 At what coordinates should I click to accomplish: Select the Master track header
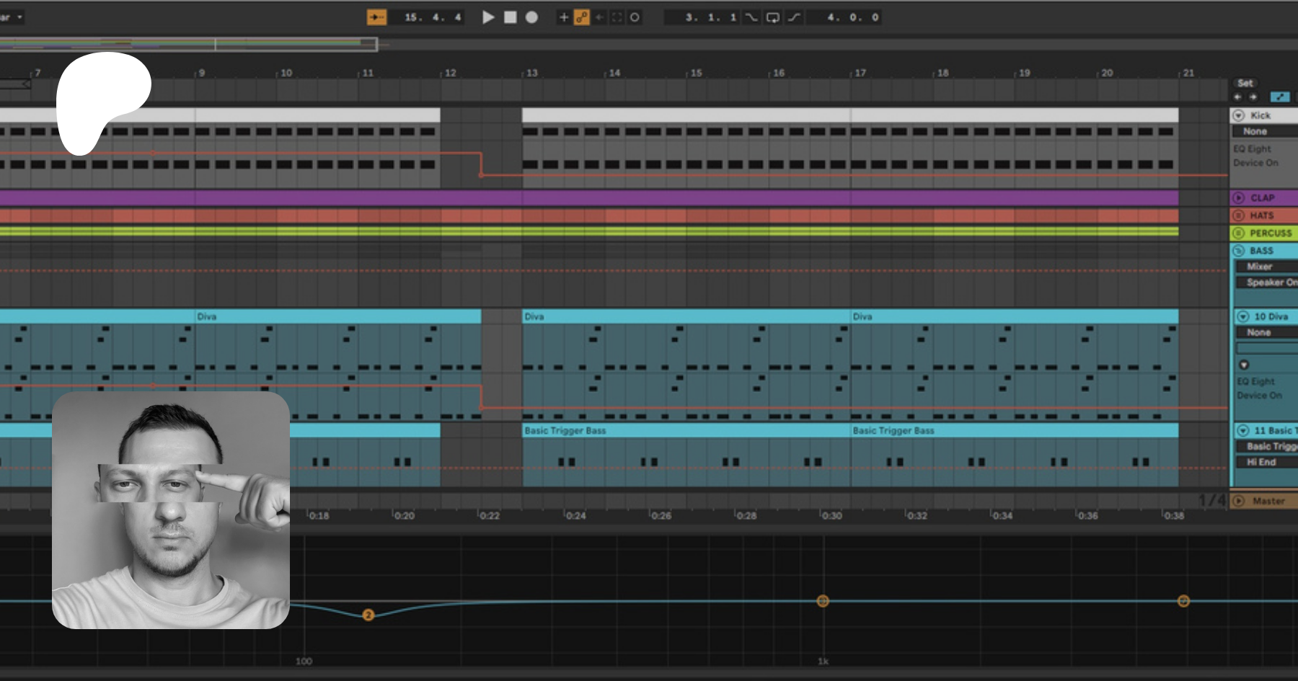[1268, 501]
